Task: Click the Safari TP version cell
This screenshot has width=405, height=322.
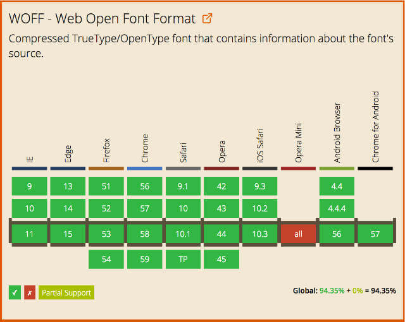Action: (183, 259)
